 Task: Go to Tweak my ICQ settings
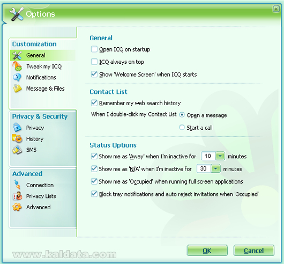44,67
